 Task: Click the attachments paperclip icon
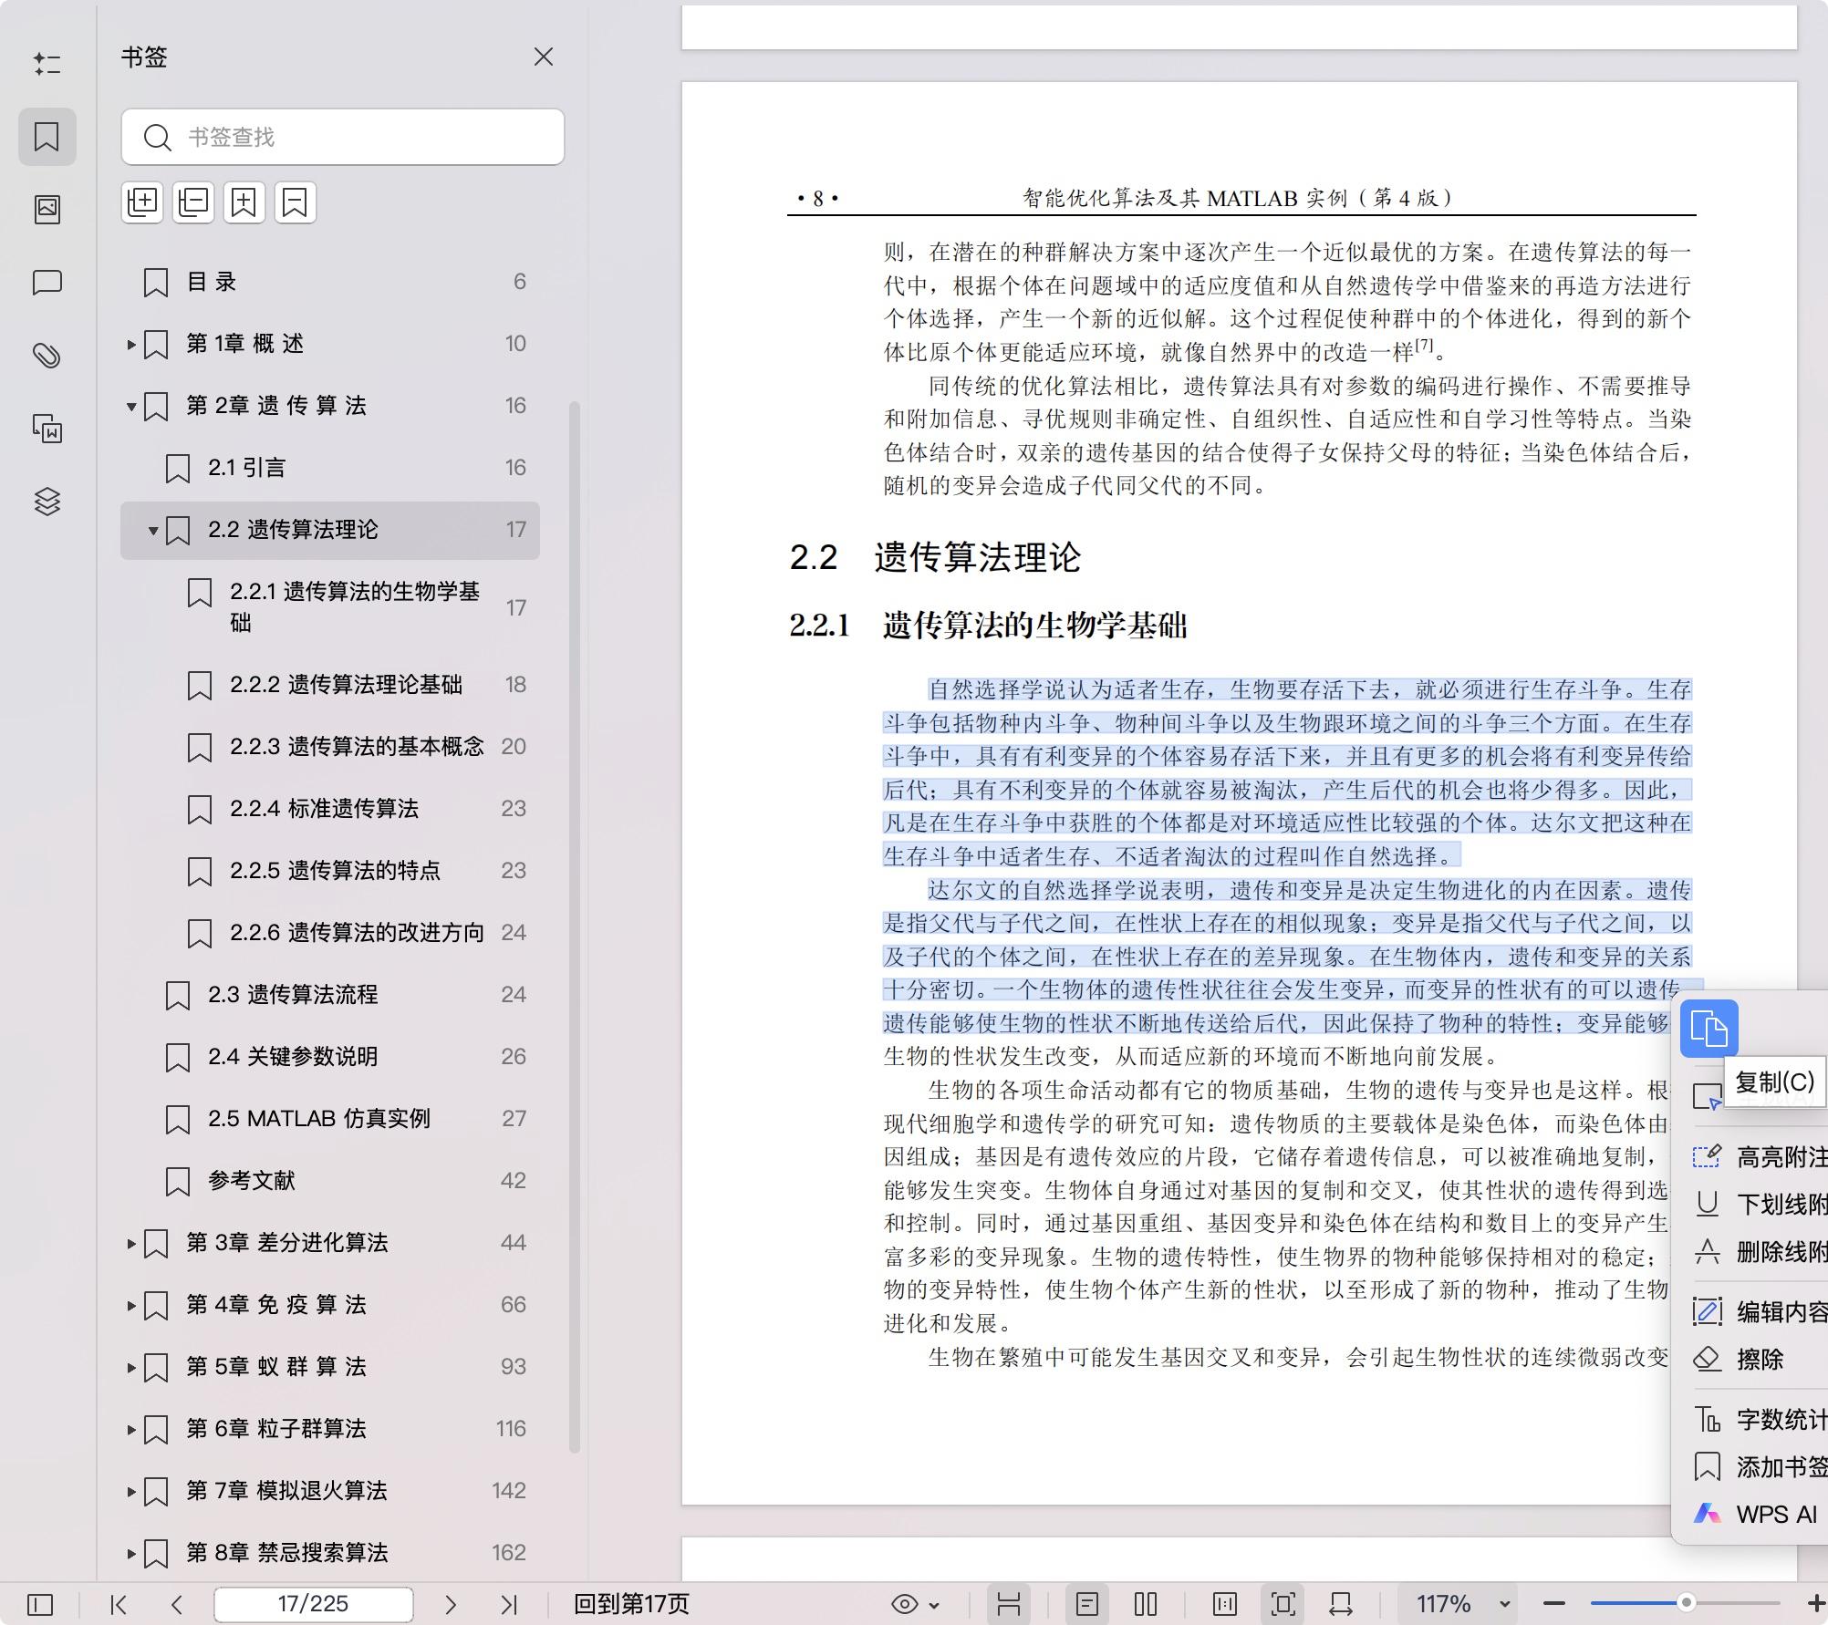47,357
